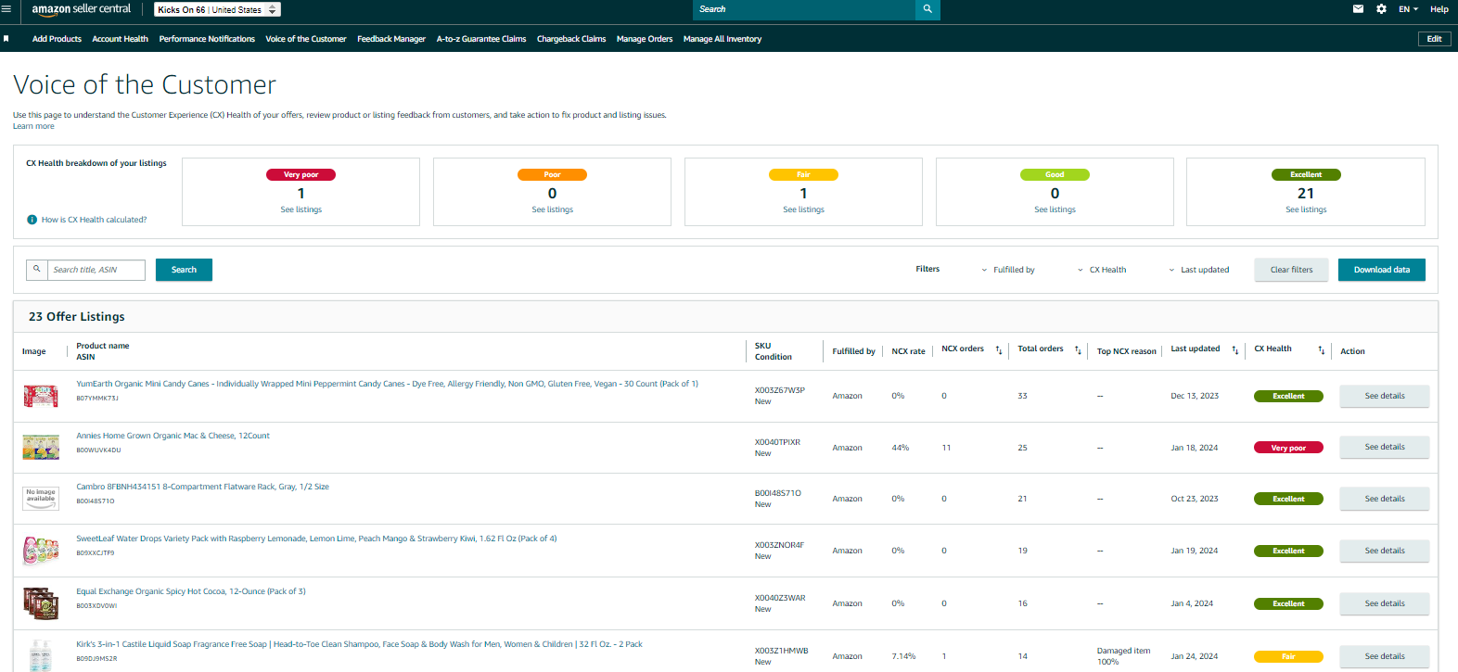Open the Kicks On 66 account selector
1458x672 pixels.
coord(217,9)
